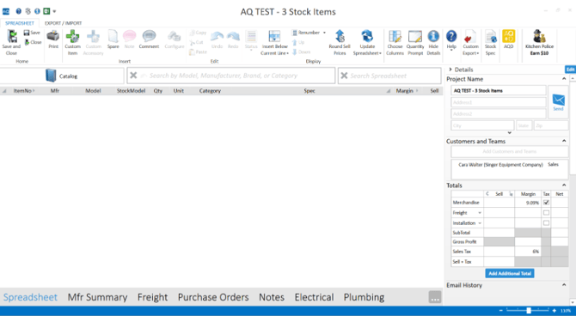This screenshot has width=576, height=316.
Task: Open the Catalog button
Action: tap(62, 76)
